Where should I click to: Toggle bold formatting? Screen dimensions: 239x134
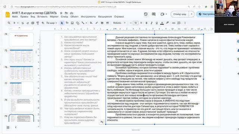click(146, 23)
